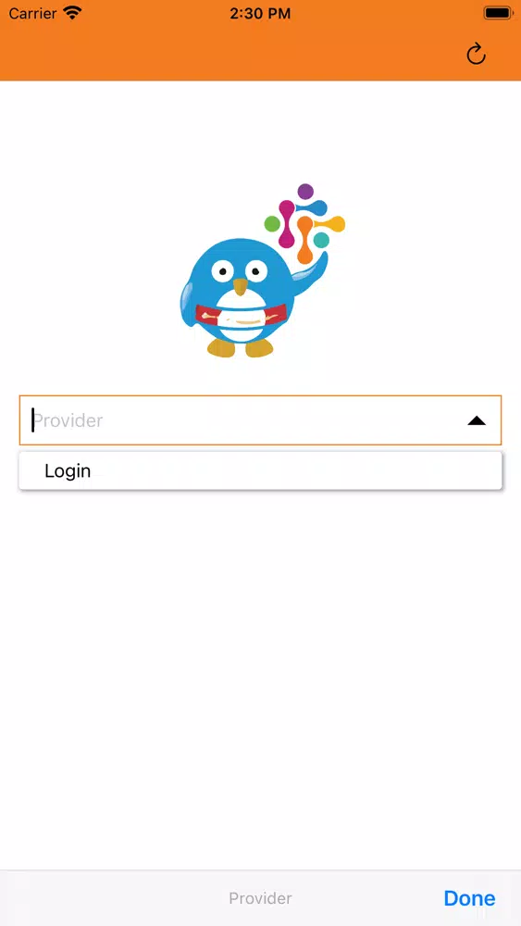Collapse the Provider list with black arrow
Image resolution: width=521 pixels, height=926 pixels.
click(x=477, y=420)
